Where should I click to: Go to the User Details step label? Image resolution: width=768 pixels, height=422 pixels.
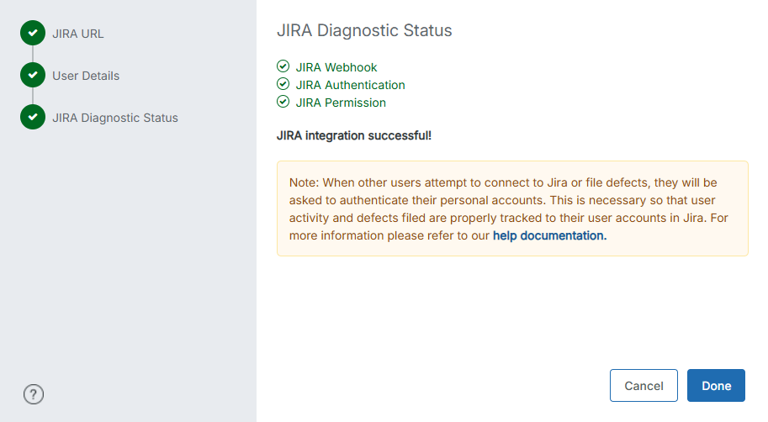pos(86,76)
